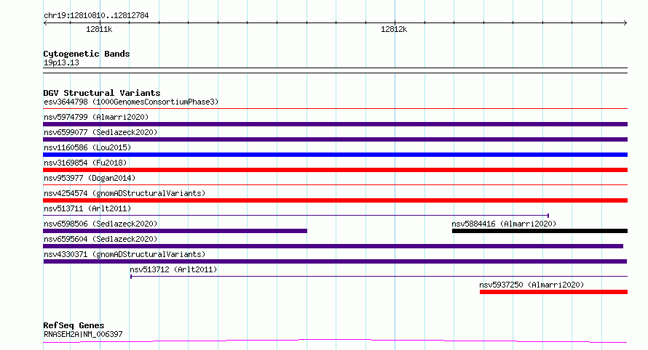Select the red nsv5937250 variant bar
Image resolution: width=648 pixels, height=350 pixels.
click(x=554, y=292)
